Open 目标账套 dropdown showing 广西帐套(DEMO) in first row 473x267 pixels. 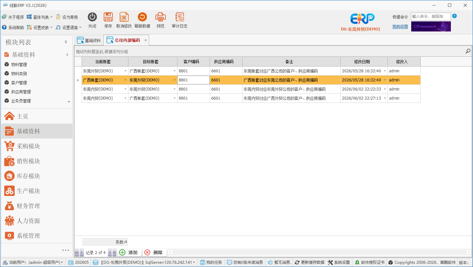coord(175,71)
